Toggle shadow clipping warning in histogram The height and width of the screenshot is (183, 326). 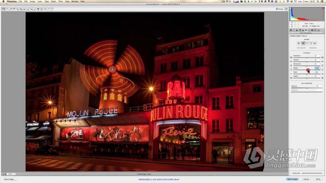291,8
